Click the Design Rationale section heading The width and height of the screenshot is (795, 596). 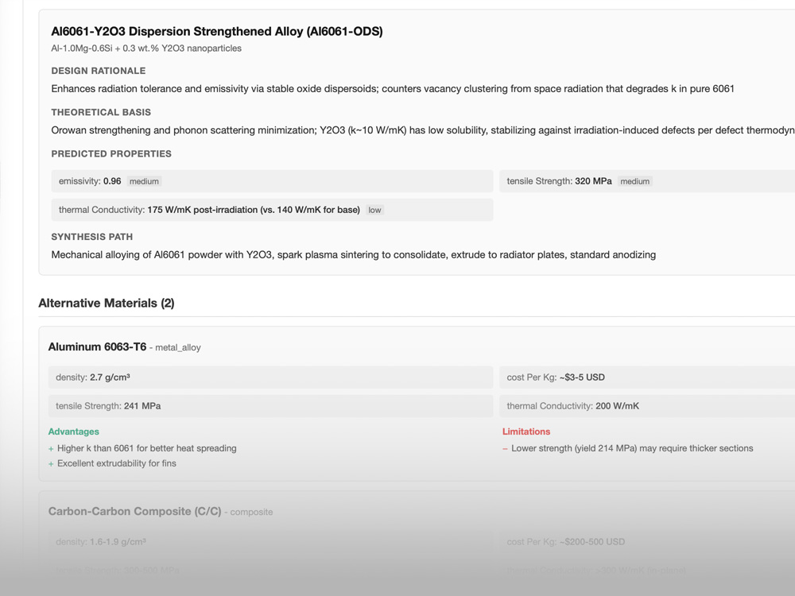pyautogui.click(x=99, y=71)
